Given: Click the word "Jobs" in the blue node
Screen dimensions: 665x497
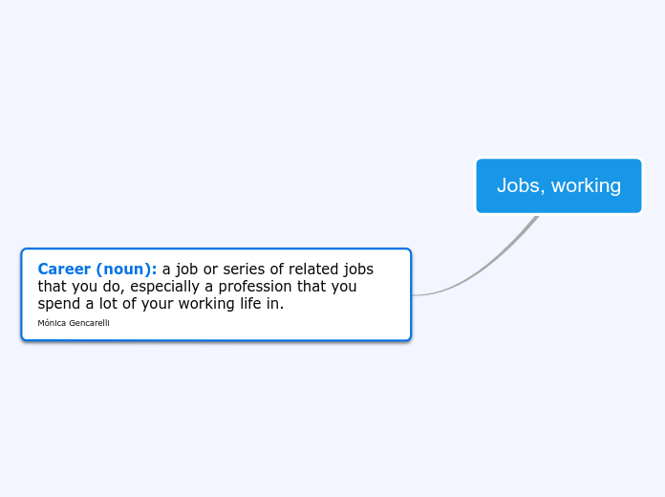Looking at the screenshot, I should [x=518, y=185].
